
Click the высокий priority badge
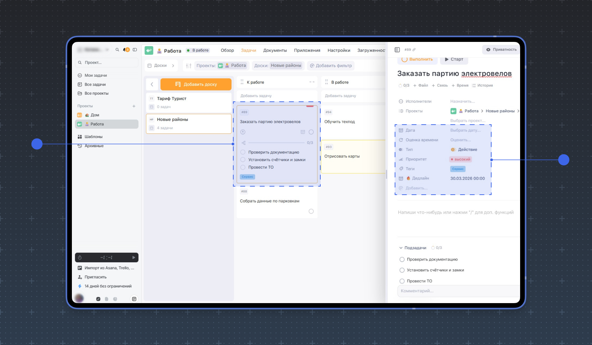(461, 159)
